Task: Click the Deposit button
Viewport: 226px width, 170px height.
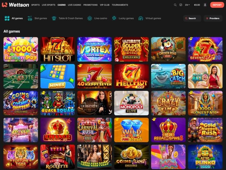Action: point(217,5)
